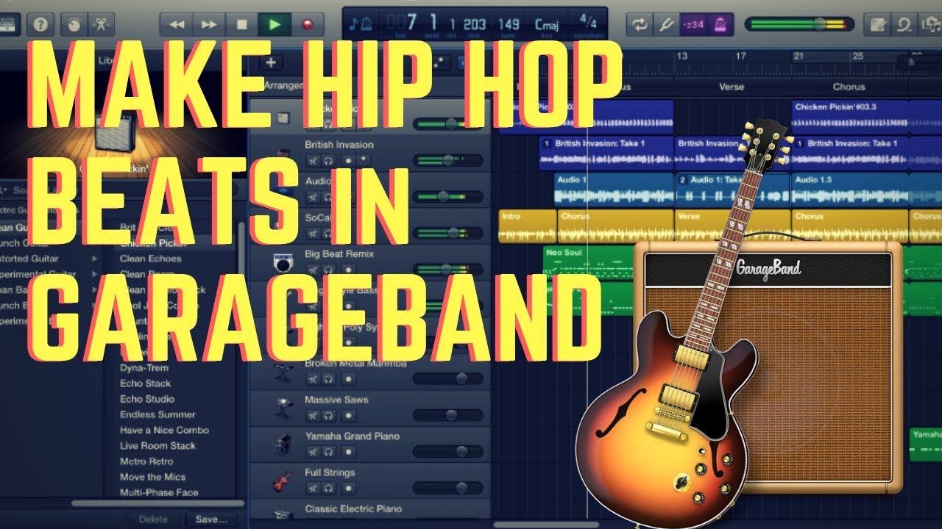Screen dimensions: 942x529
Task: Click the Save... button in Library
Action: coord(210,519)
